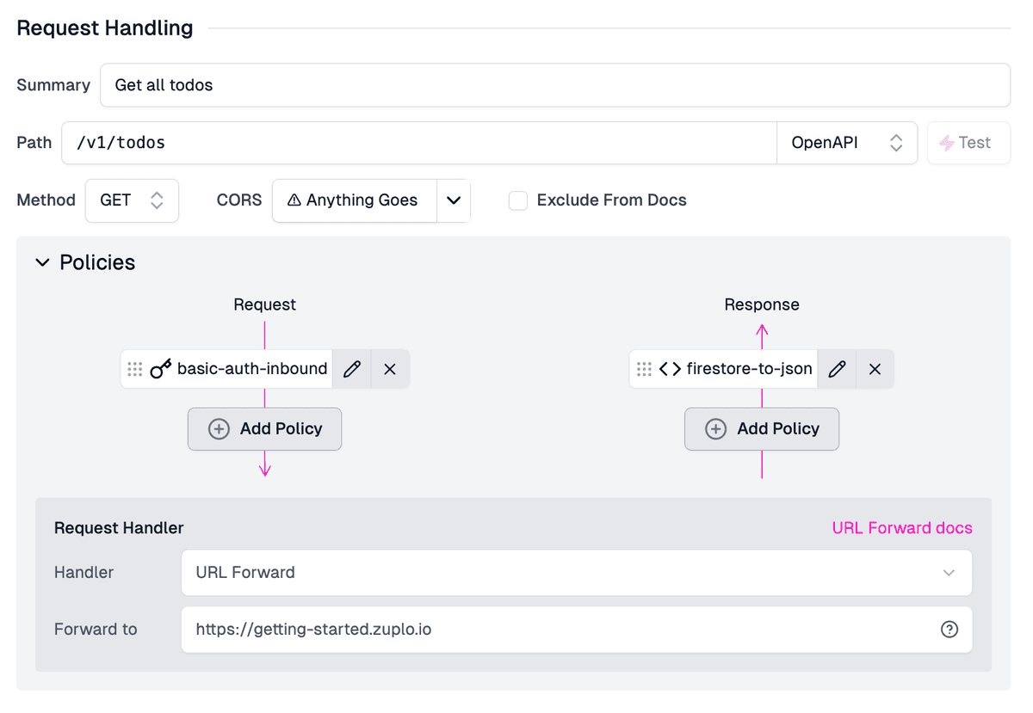This screenshot has width=1033, height=713.
Task: Click the plus icon on the Response Add Policy
Action: tap(715, 428)
